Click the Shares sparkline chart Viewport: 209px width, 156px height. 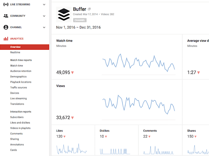pos(198,149)
